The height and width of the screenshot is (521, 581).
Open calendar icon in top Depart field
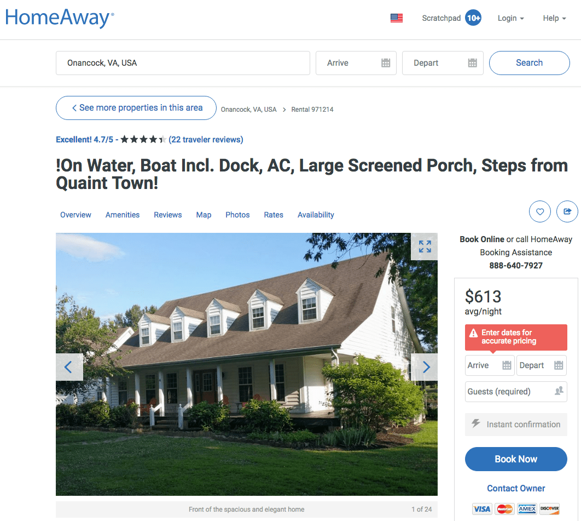click(x=473, y=63)
